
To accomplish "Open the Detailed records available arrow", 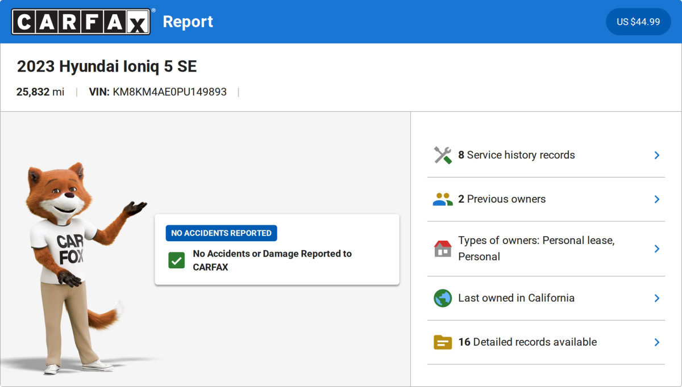I will click(x=656, y=342).
